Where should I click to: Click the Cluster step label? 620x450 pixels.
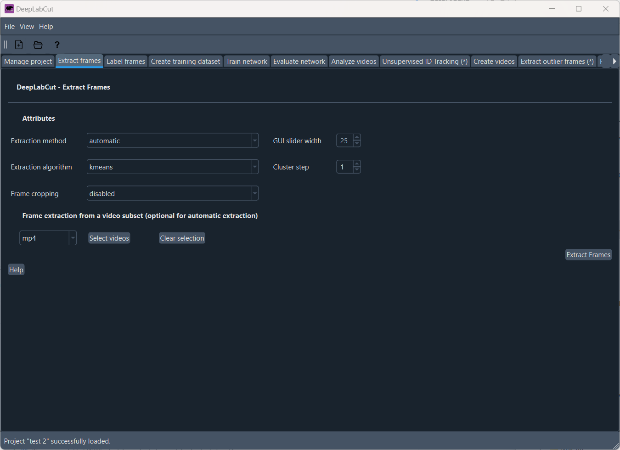(291, 167)
